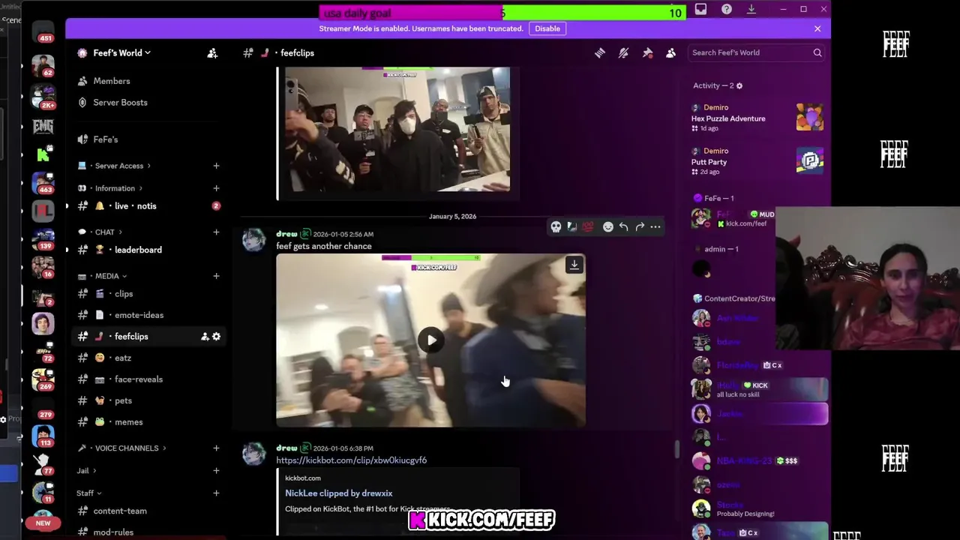Open Hex Puzzle Adventure activity
Image resolution: width=960 pixels, height=540 pixels.
pos(757,118)
